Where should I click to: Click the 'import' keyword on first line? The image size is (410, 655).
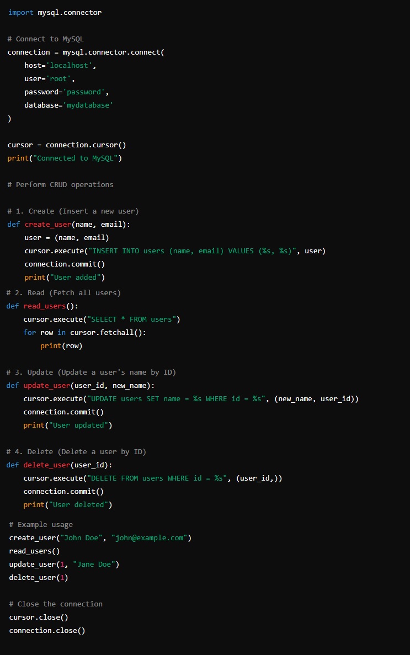click(20, 12)
